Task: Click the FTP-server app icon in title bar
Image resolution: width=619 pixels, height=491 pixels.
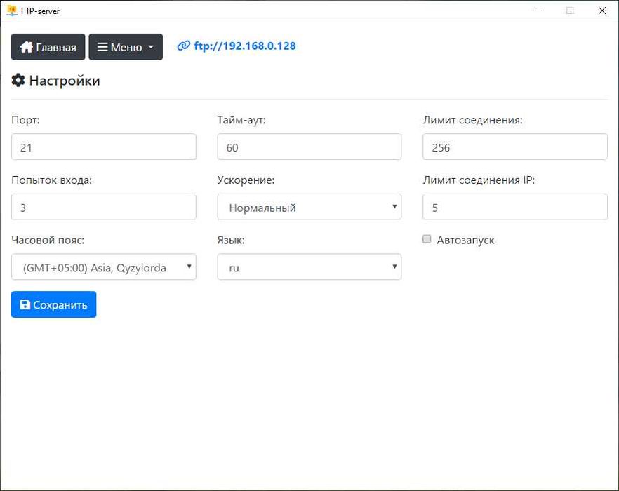Action: pyautogui.click(x=11, y=11)
